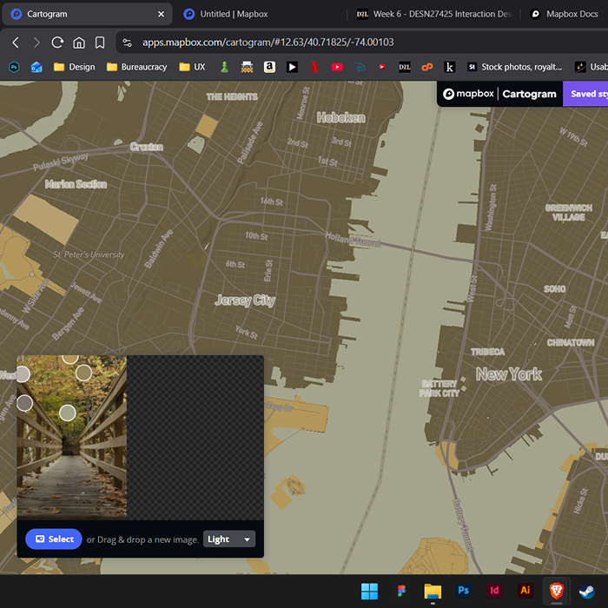Click the Select image button
Image resolution: width=608 pixels, height=608 pixels.
point(54,539)
